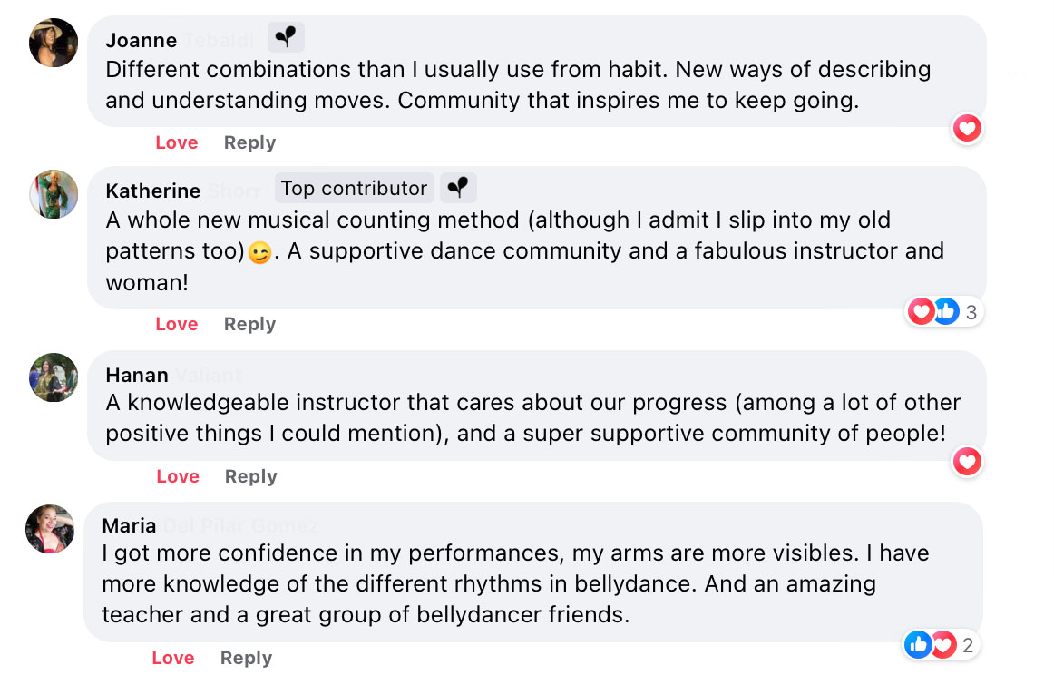Reply to Katherine's comment
The height and width of the screenshot is (675, 1054).
pyautogui.click(x=250, y=324)
